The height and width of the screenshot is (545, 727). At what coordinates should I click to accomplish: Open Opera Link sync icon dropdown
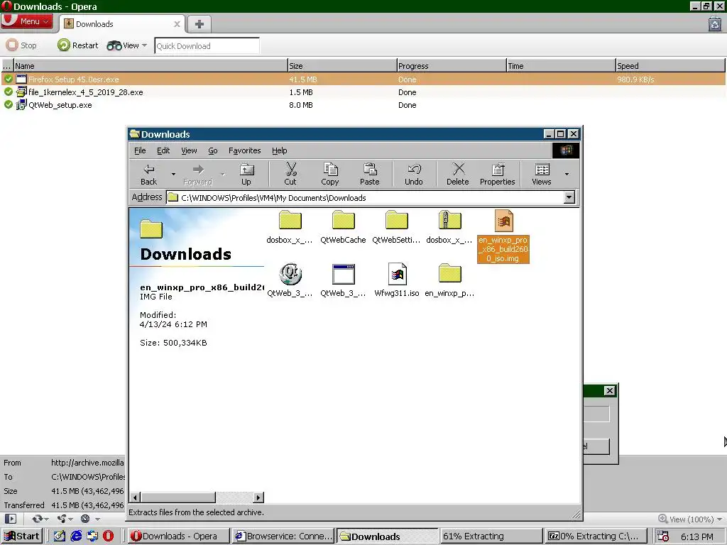pos(40,519)
